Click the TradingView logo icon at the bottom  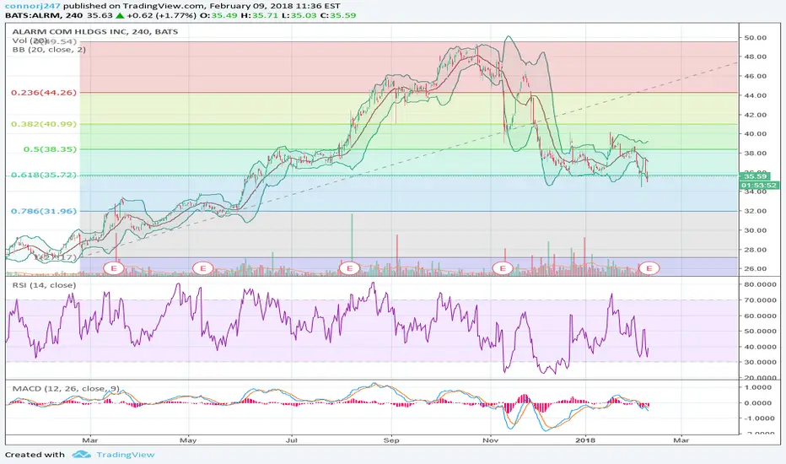[81, 455]
